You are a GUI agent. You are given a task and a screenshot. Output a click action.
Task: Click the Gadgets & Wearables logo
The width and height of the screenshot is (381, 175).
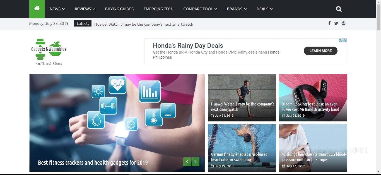pyautogui.click(x=49, y=52)
